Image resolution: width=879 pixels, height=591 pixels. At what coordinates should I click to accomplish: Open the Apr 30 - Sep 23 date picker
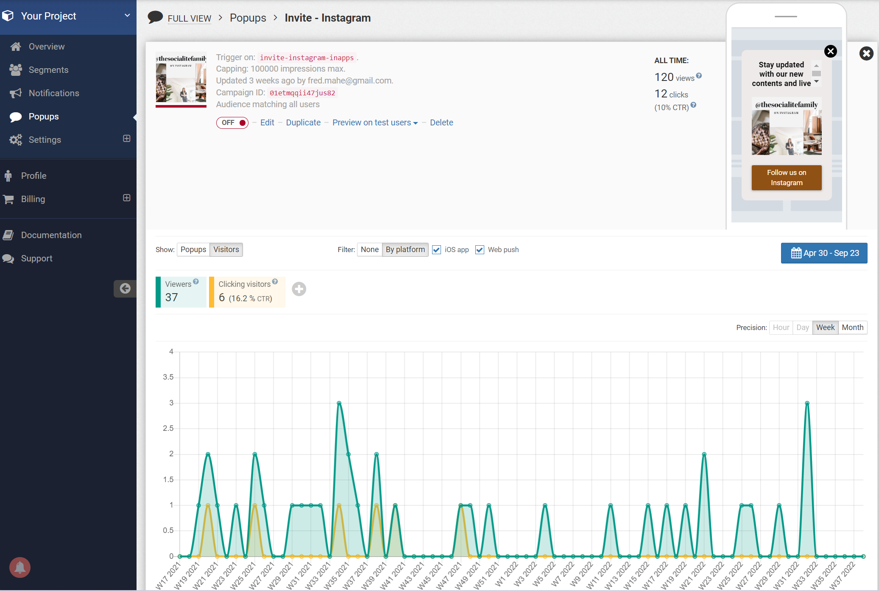pyautogui.click(x=824, y=253)
